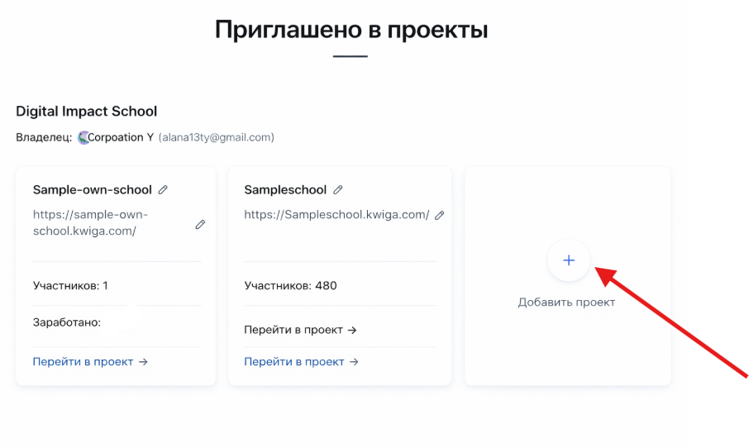Click the 'Участников: 1' member count

pos(70,286)
